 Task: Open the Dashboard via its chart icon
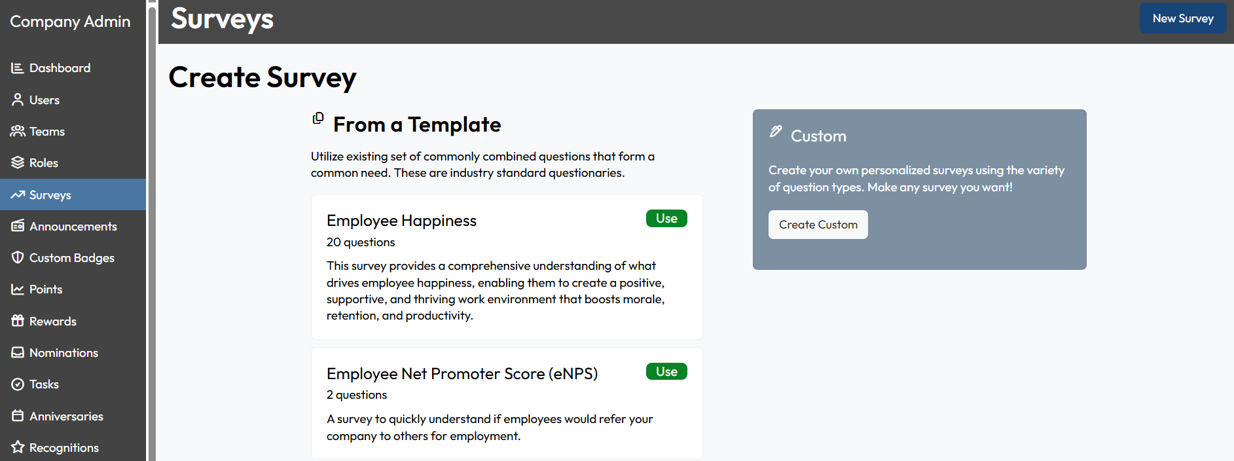(18, 67)
